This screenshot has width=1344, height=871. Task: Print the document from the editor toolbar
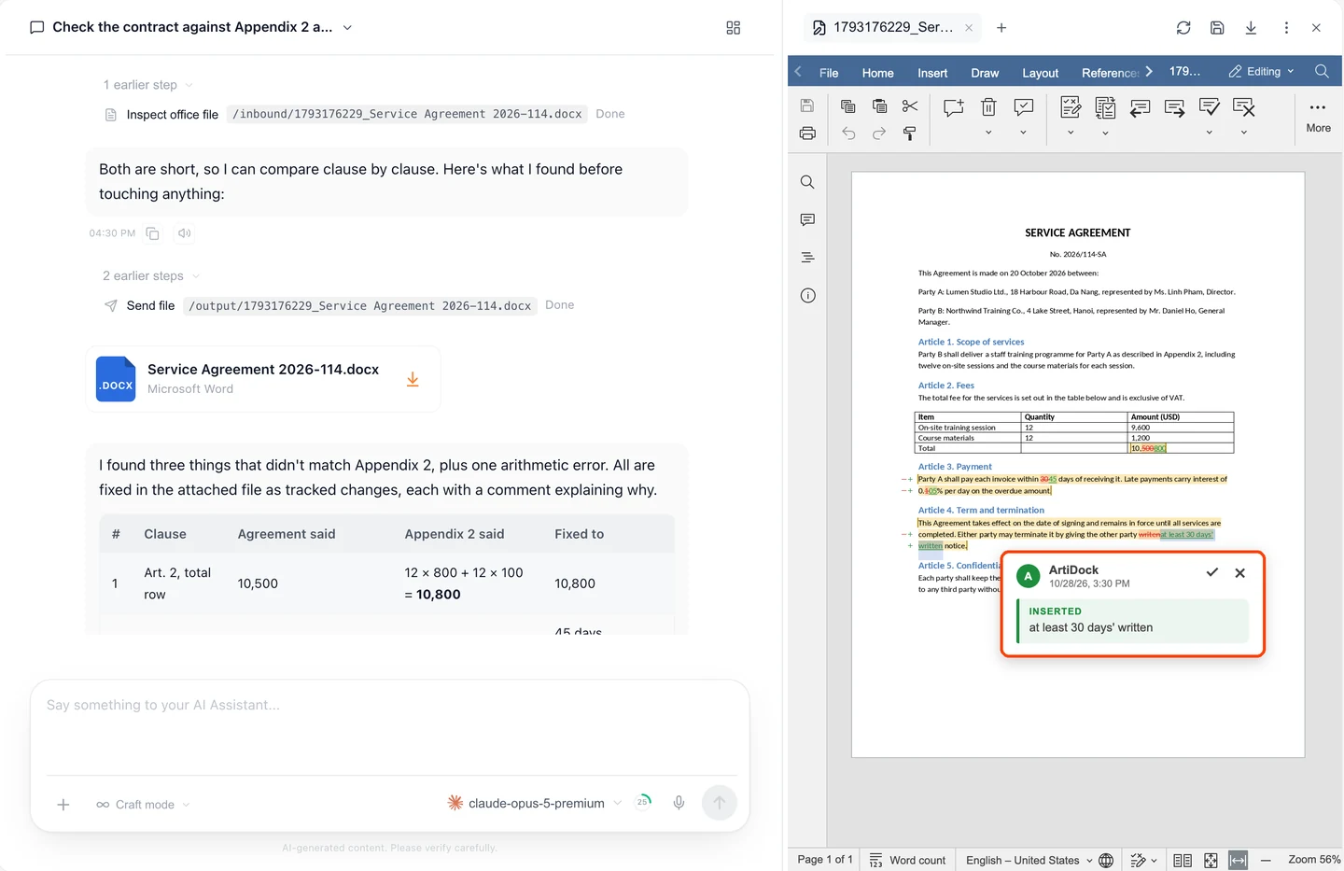(807, 133)
